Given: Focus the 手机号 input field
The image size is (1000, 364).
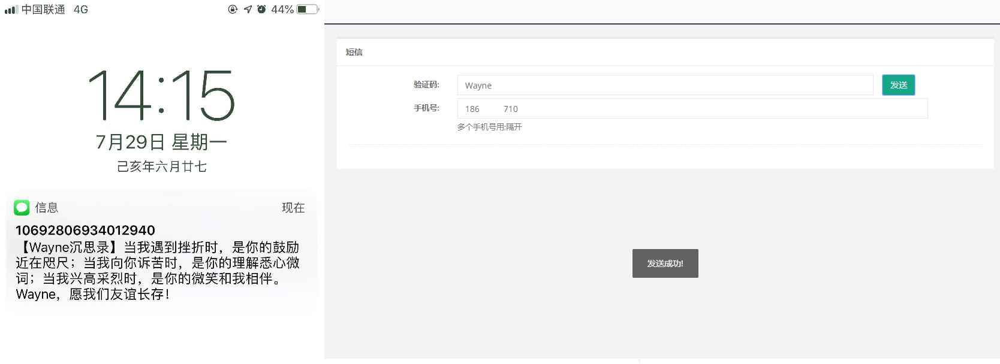Looking at the screenshot, I should click(692, 108).
